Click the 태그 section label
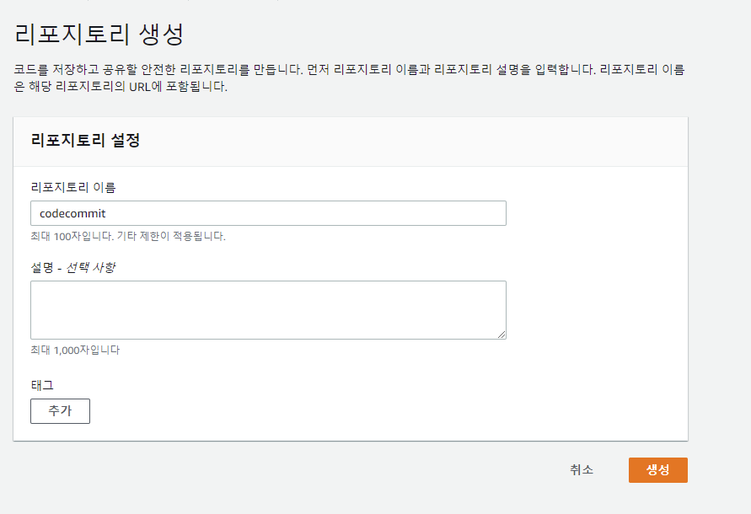The image size is (751, 514). click(x=42, y=385)
